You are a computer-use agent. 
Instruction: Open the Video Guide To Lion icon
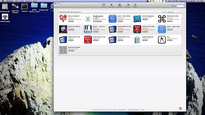click(x=112, y=29)
